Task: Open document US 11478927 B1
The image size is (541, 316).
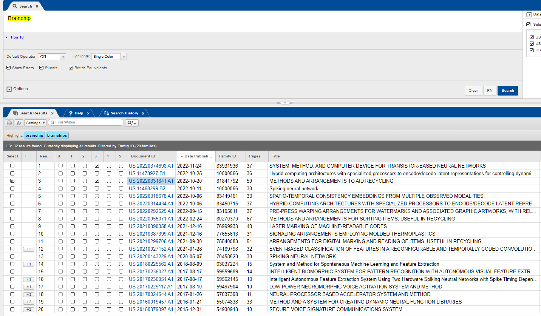Action: coord(147,173)
